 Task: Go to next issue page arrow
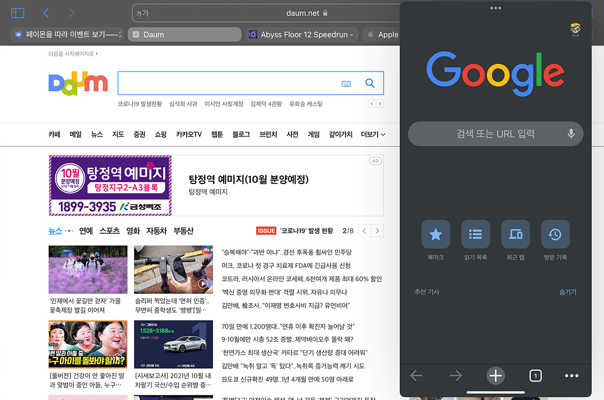[x=377, y=230]
